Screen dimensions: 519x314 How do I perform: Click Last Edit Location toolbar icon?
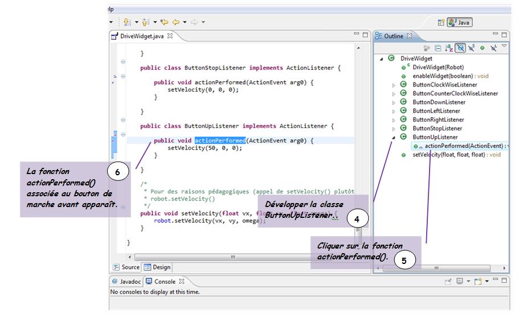pyautogui.click(x=164, y=22)
